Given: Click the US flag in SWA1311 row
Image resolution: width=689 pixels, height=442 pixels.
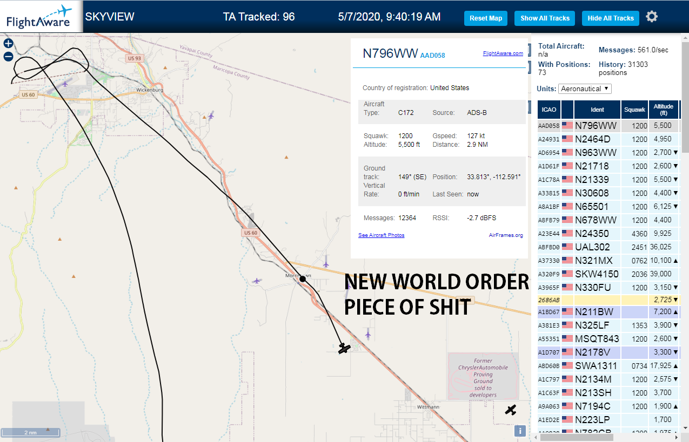Looking at the screenshot, I should tap(567, 366).
